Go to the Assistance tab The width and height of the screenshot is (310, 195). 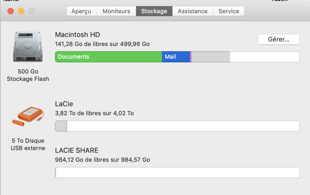193,11
